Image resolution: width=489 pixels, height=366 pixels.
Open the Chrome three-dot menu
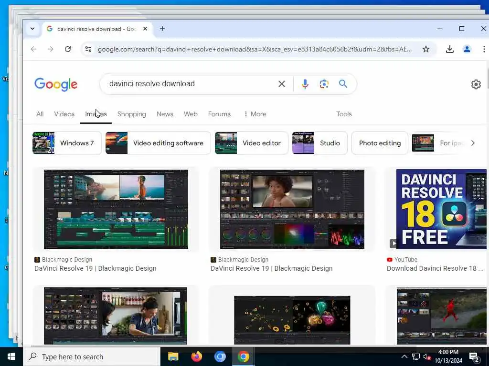point(484,49)
